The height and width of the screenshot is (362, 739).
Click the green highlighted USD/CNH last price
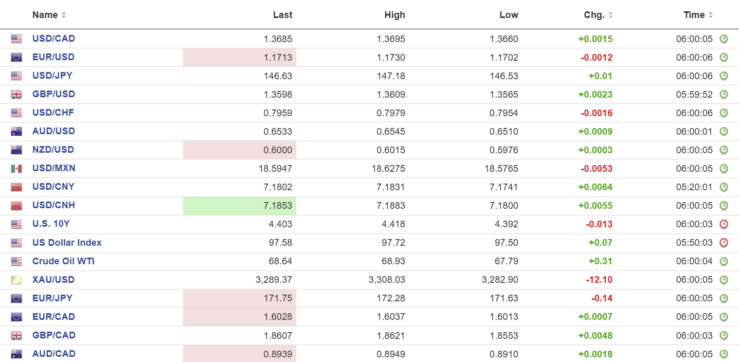pos(240,206)
